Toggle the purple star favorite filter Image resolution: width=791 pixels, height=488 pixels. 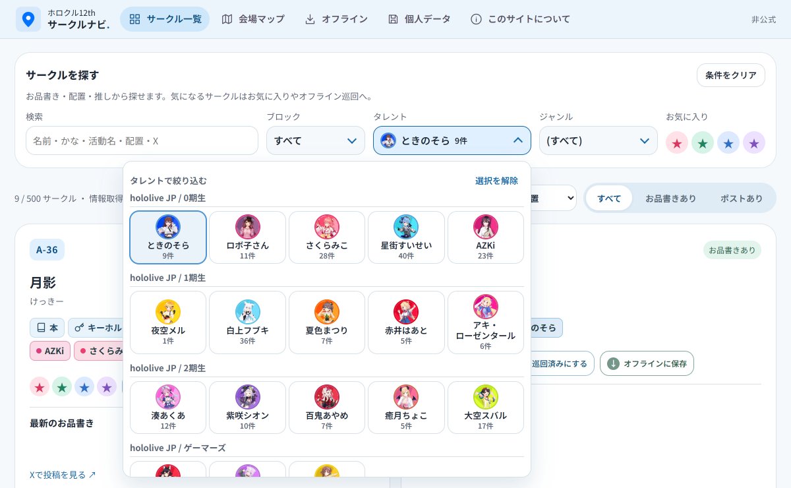point(754,143)
